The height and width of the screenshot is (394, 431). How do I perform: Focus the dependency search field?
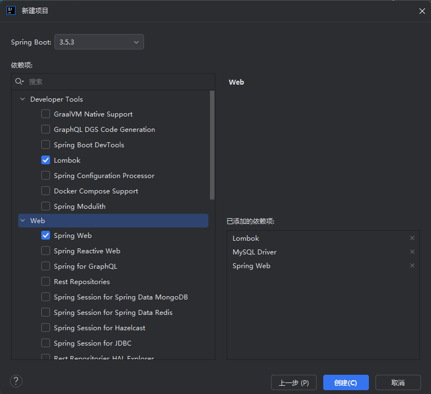[x=118, y=81]
